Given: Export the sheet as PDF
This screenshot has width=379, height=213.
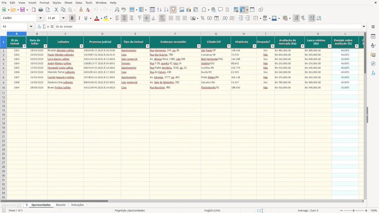Looking at the screenshot, I should pyautogui.click(x=34, y=10).
